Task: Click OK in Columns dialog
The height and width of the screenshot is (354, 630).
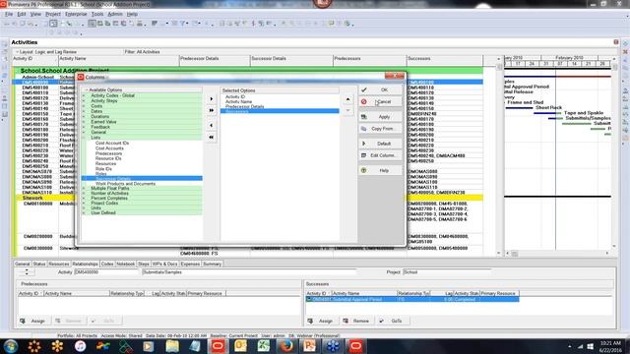Action: coord(380,89)
